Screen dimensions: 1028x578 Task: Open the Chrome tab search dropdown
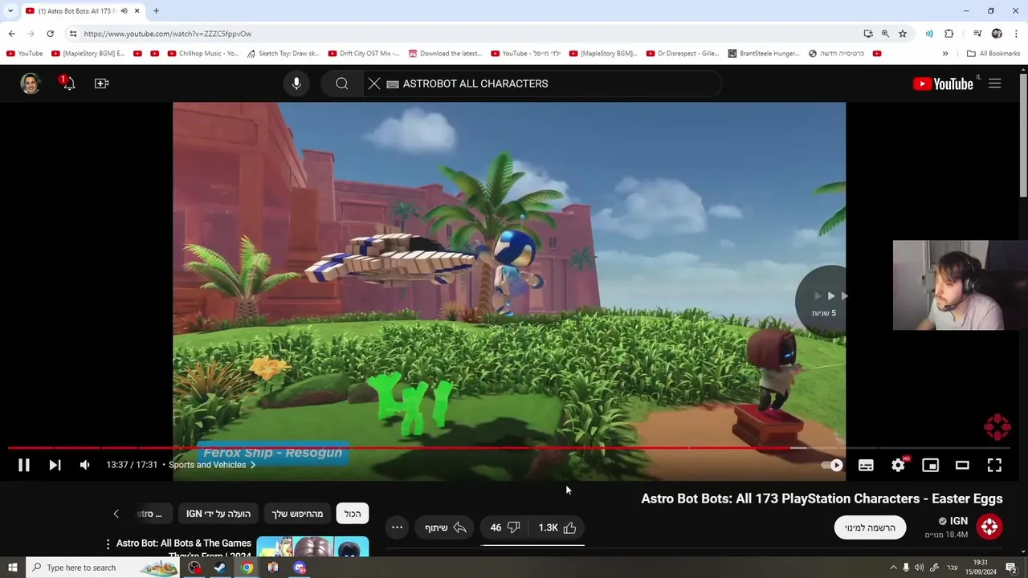(10, 11)
